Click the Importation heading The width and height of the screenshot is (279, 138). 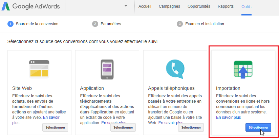228,88
